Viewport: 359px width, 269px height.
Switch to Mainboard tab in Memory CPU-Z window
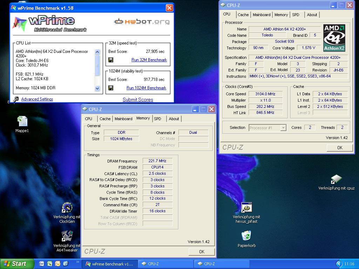(123, 119)
